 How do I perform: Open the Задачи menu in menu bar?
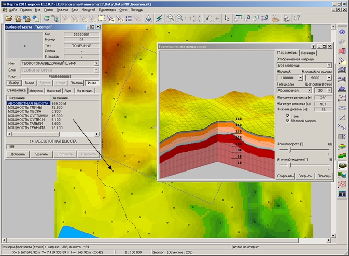coord(63,9)
